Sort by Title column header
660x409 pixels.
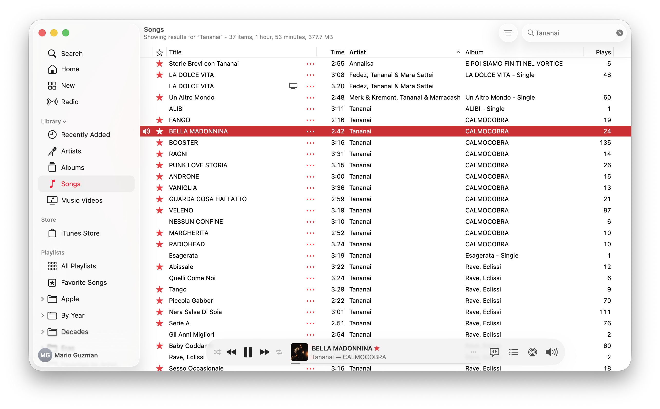pos(241,52)
